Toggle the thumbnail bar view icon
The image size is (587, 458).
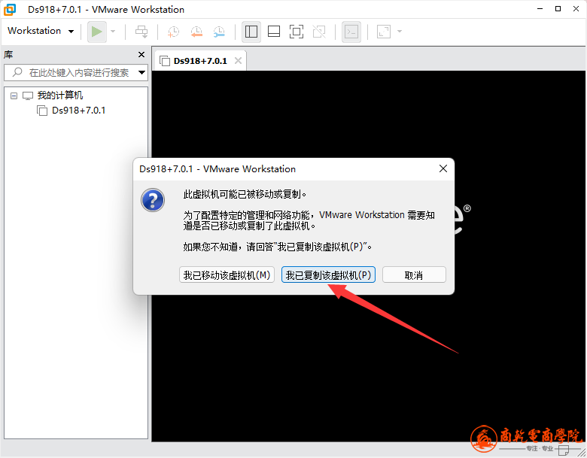pos(274,32)
